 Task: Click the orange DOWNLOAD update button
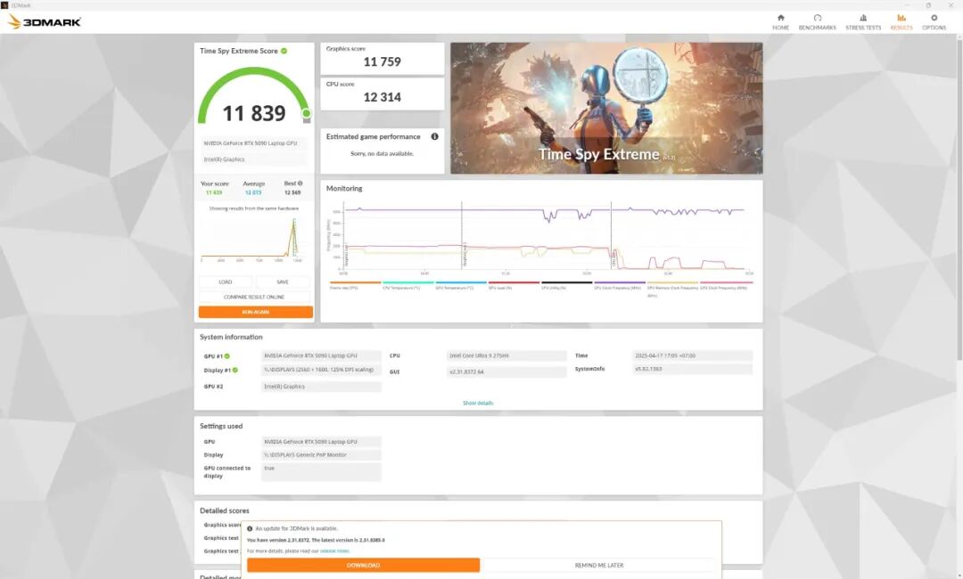pyautogui.click(x=363, y=565)
